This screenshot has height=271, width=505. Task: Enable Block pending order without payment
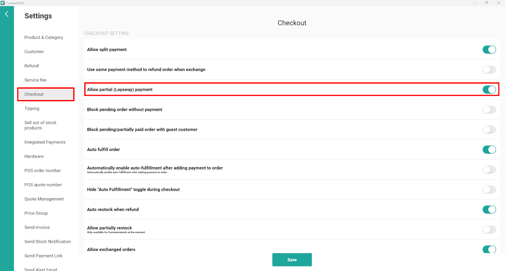[489, 109]
